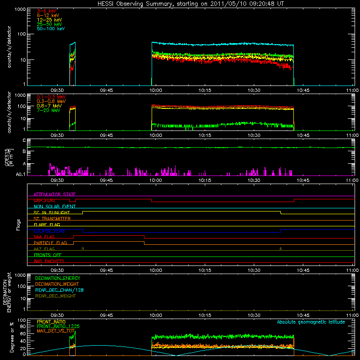This screenshot has width=360, height=360.
Task: Select the PARTICLE_FLAG label
Action: point(50,243)
